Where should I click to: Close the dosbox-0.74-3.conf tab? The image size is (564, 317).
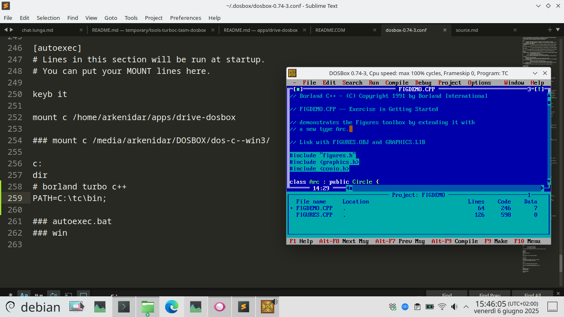[x=445, y=30]
